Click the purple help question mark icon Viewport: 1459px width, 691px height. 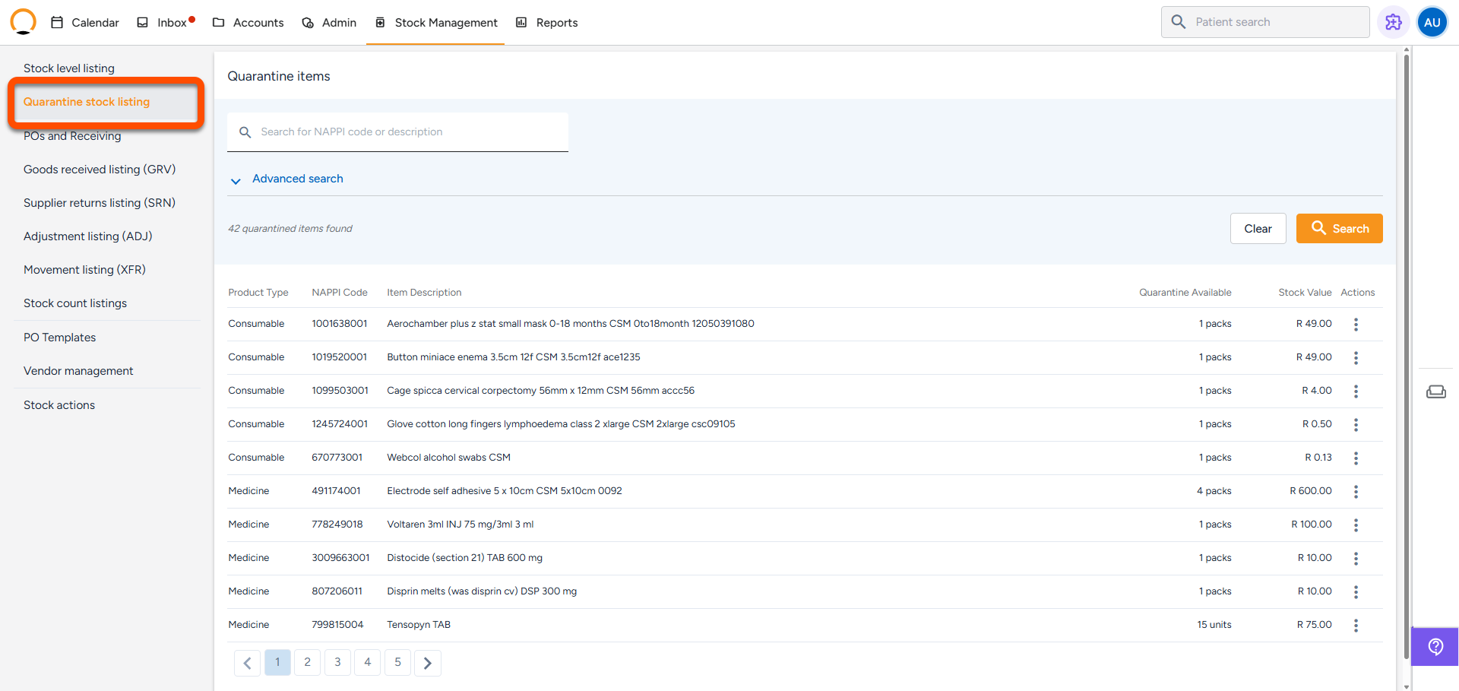tap(1435, 647)
